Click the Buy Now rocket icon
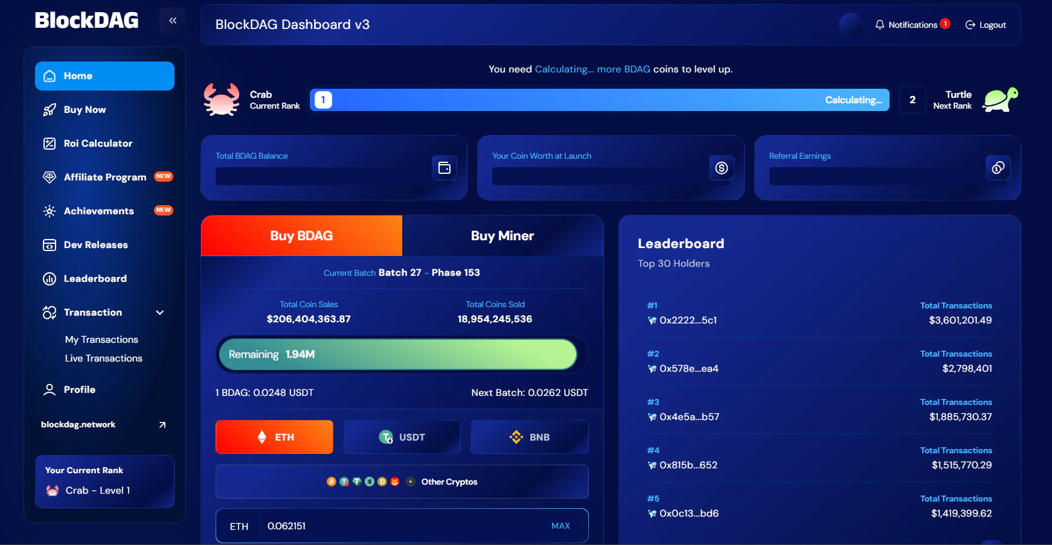The height and width of the screenshot is (545, 1052). [x=50, y=110]
